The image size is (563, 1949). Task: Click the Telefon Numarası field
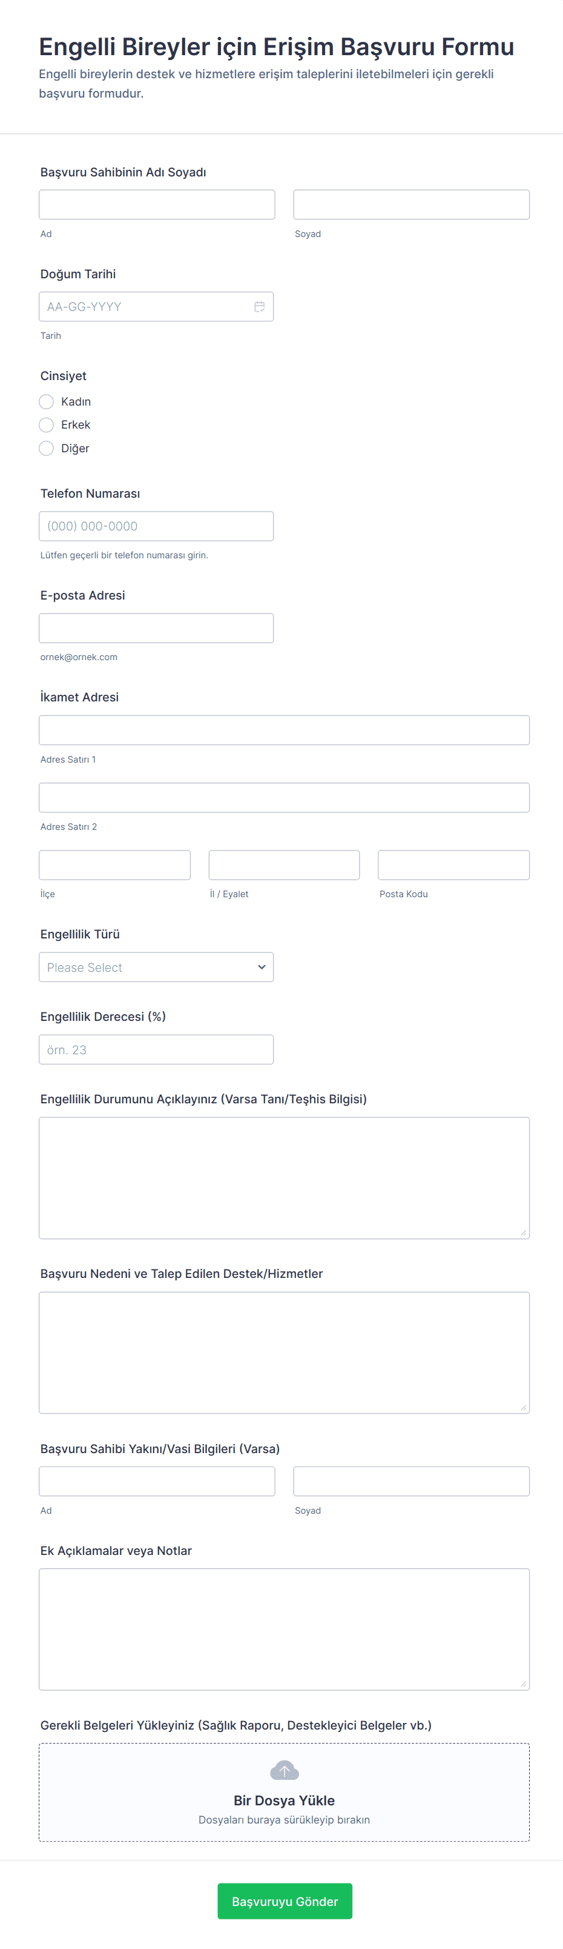pos(156,526)
